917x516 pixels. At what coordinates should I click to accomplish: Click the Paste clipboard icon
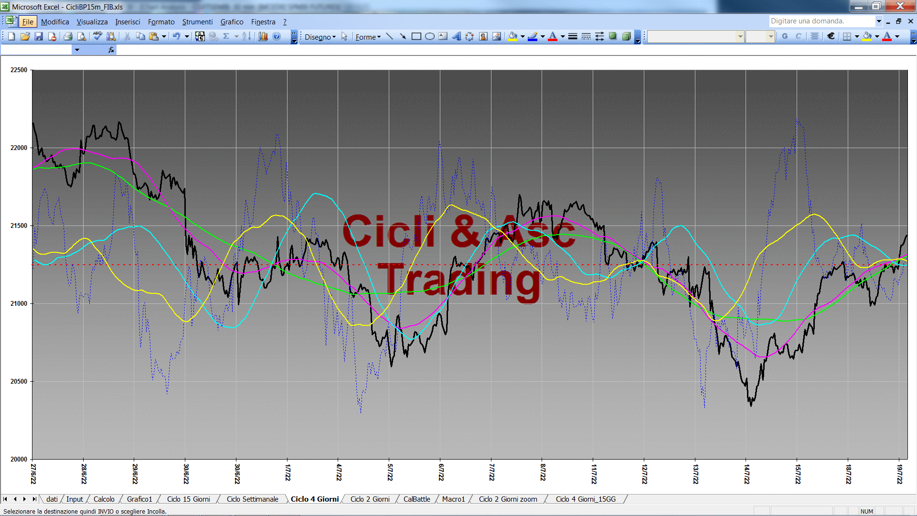(x=154, y=37)
